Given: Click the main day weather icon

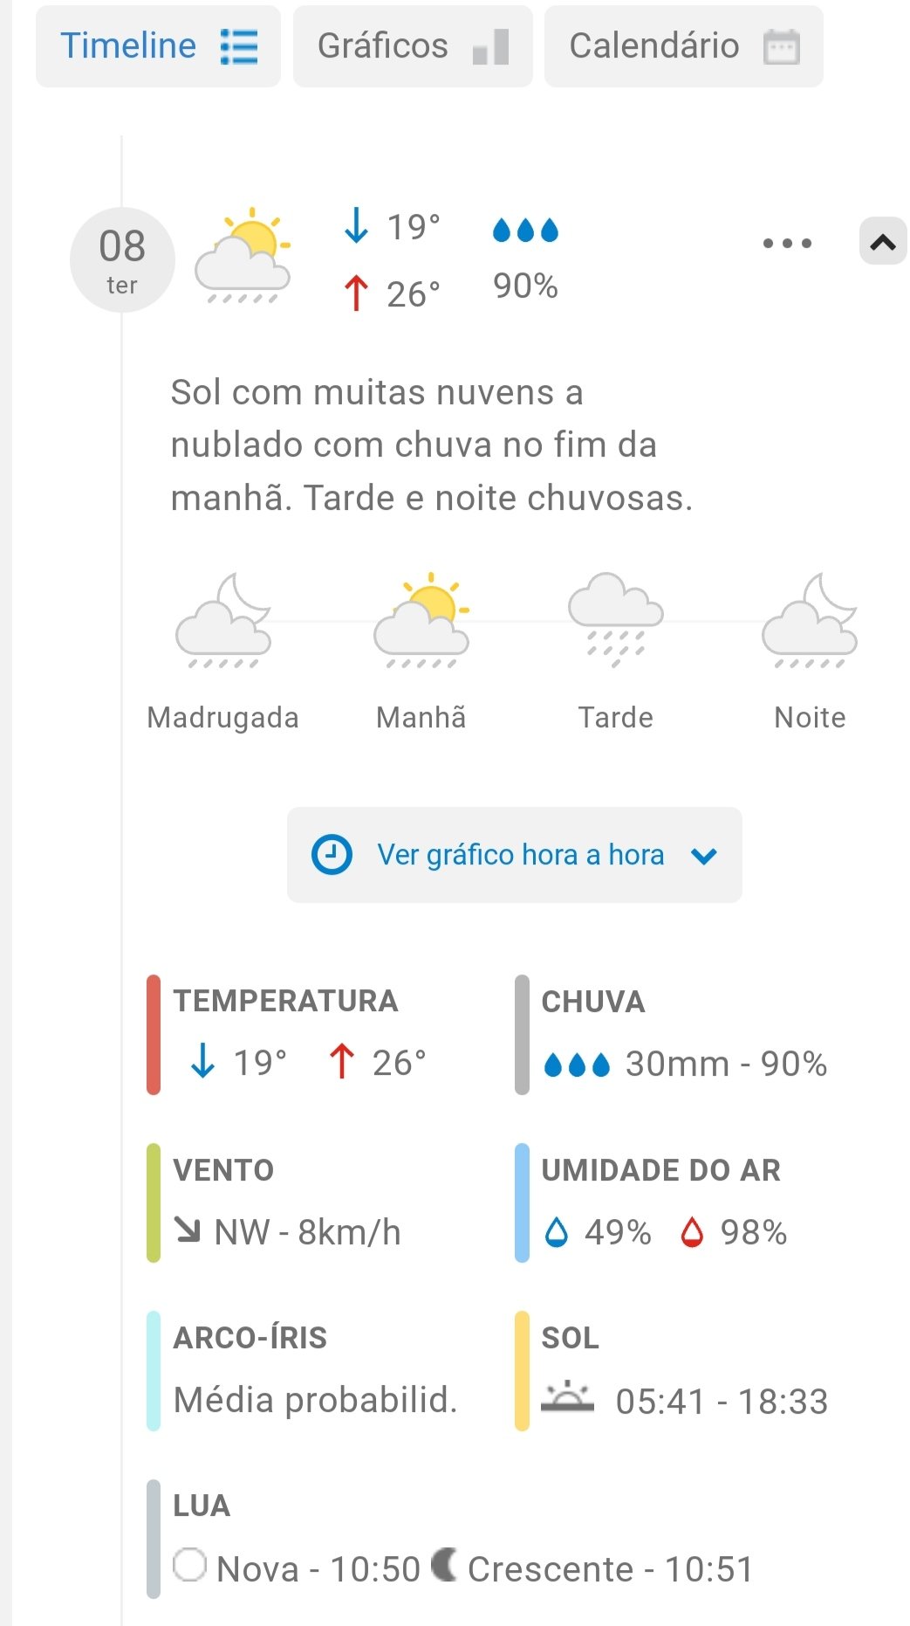Looking at the screenshot, I should coord(243,255).
